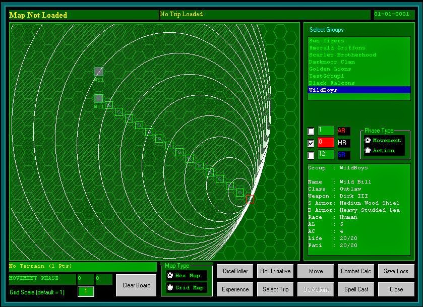The width and height of the screenshot is (423, 307).
Task: Enable the SR checkbox
Action: pyautogui.click(x=311, y=155)
